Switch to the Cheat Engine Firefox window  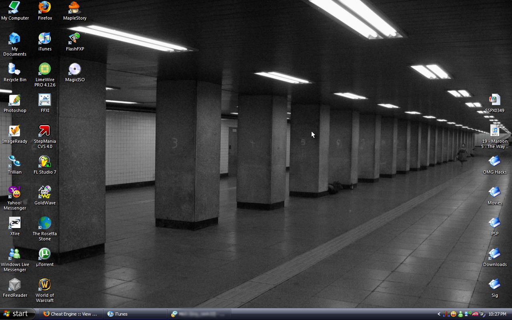click(70, 314)
